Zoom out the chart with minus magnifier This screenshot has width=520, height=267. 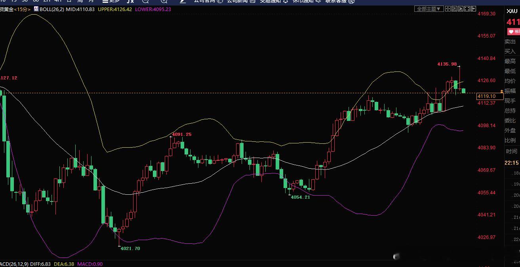pyautogui.click(x=145, y=1)
